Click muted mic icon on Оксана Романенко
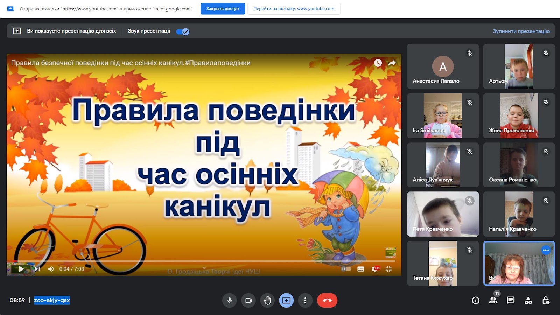This screenshot has width=560, height=315. [x=546, y=152]
